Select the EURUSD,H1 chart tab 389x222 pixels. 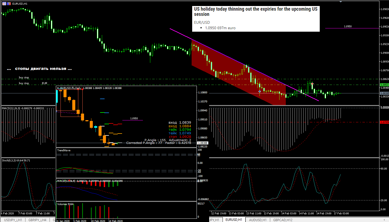coord(234,220)
